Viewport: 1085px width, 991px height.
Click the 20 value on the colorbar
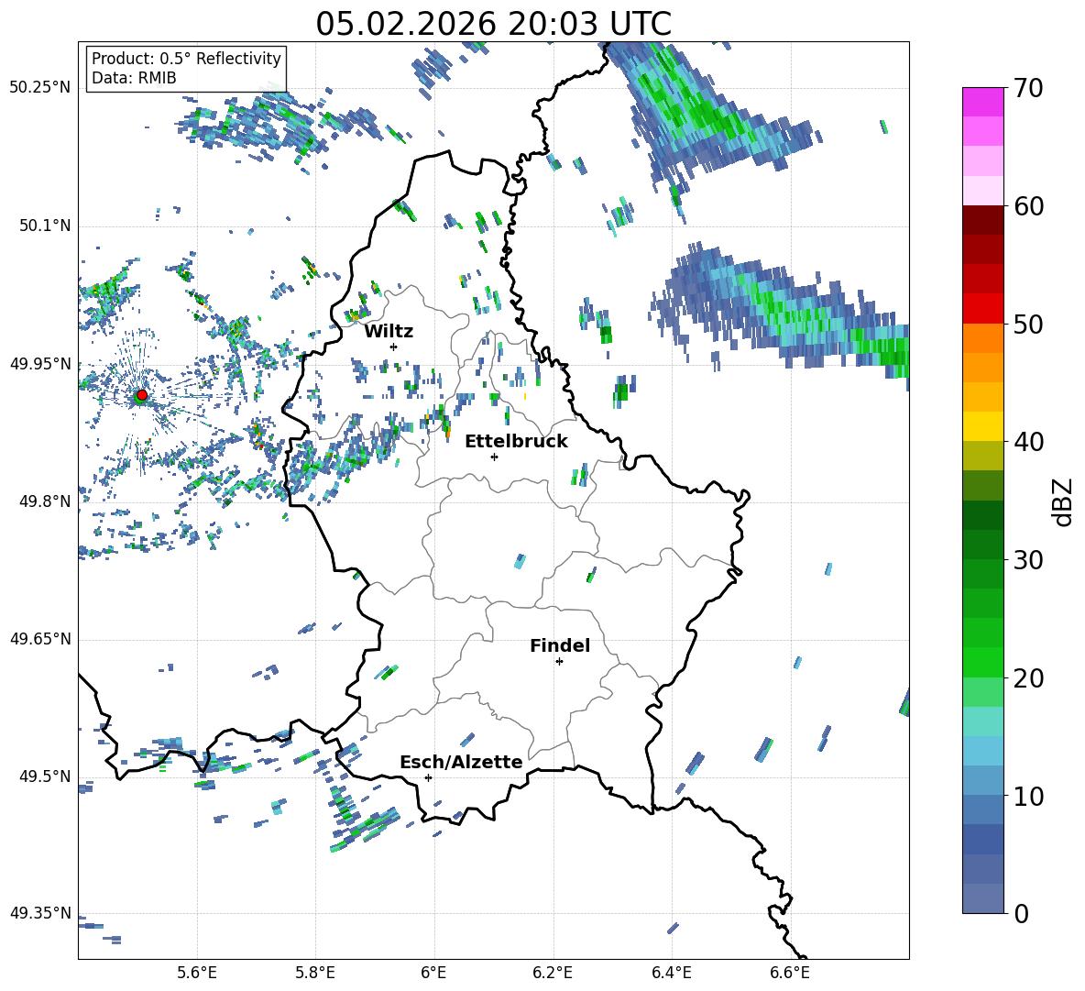tap(1028, 678)
